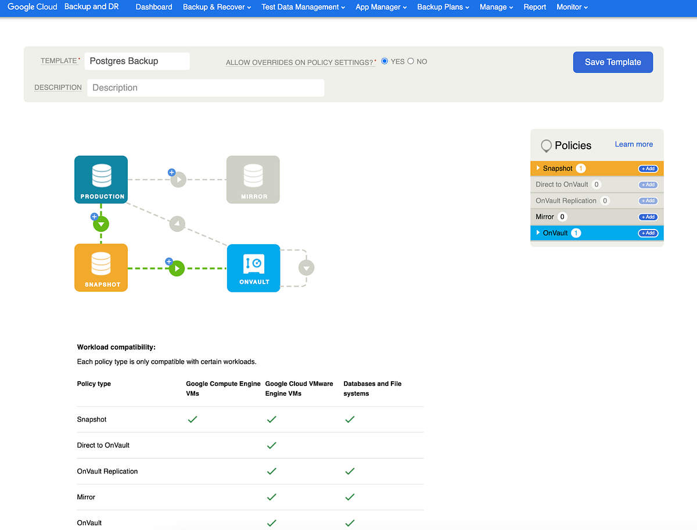Open the Backup Plans dropdown menu
697x530 pixels.
coord(443,7)
